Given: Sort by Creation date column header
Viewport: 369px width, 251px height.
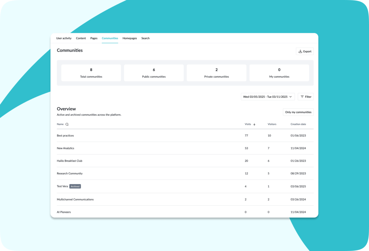Looking at the screenshot, I should 298,124.
